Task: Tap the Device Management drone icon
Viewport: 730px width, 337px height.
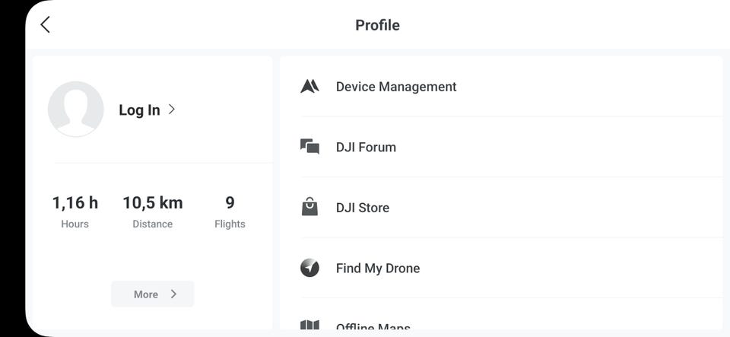Action: [309, 87]
